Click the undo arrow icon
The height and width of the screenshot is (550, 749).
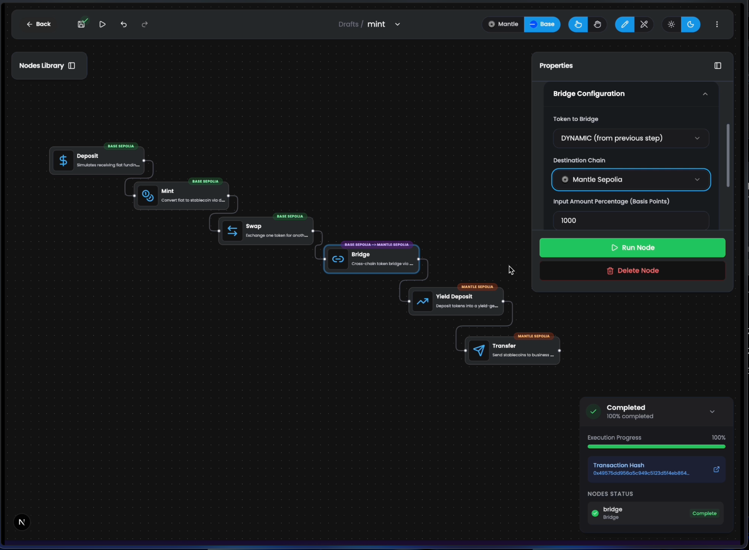[x=123, y=24]
